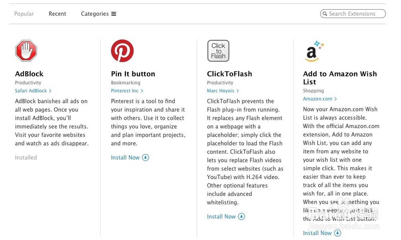Click the Pinterest logo icon
Image resolution: width=401 pixels, height=240 pixels.
pyautogui.click(x=122, y=50)
